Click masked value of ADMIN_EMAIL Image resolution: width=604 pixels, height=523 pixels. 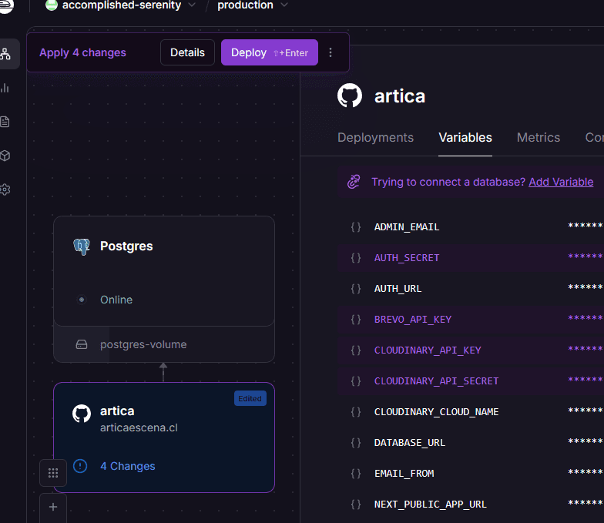586,226
